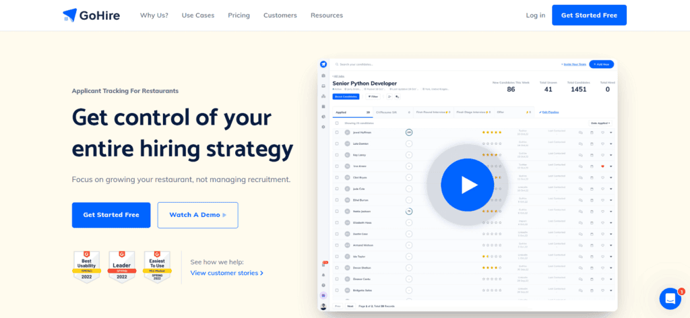
Task: Expand the row arrow for Armand Watson
Action: click(610, 245)
